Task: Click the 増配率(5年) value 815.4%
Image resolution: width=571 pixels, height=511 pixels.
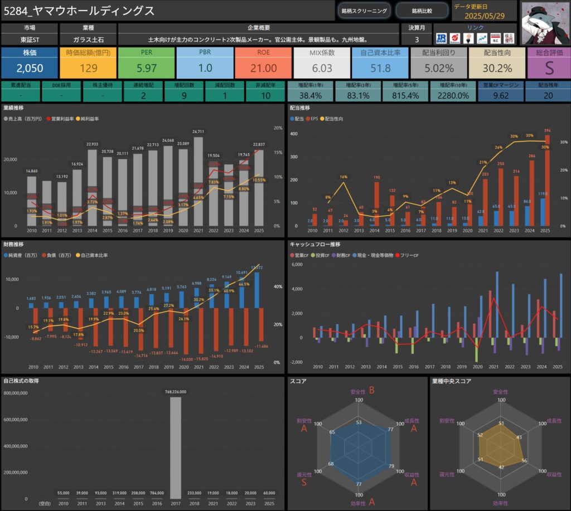Action: [405, 96]
